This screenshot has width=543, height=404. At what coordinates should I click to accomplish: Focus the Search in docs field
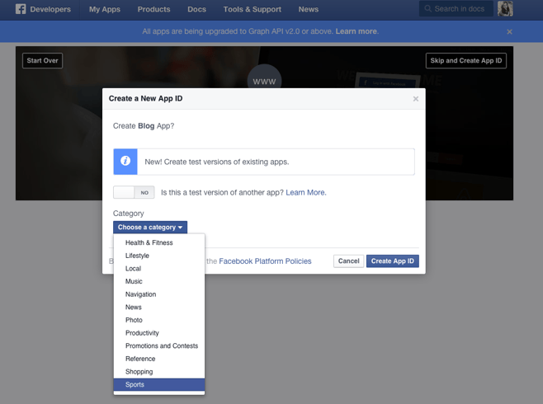point(456,8)
